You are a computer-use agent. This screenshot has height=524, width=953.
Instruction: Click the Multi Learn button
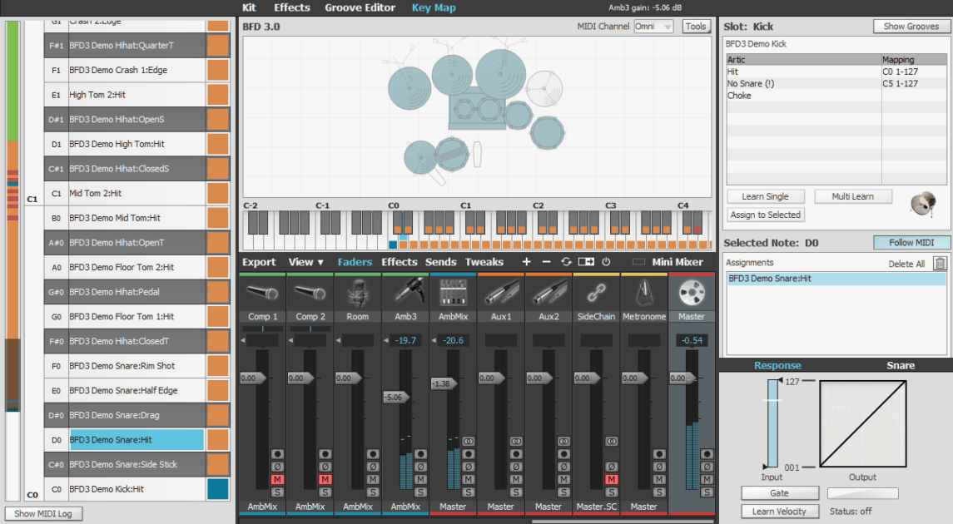853,197
